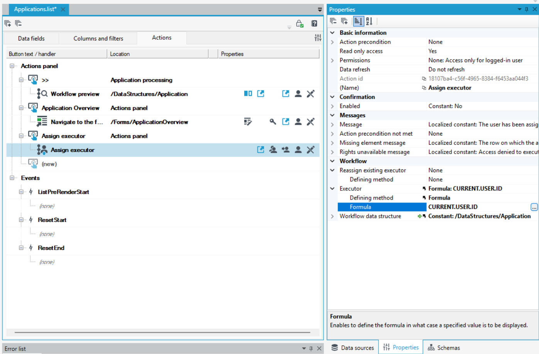Screen dimensions: 539x354
Task: Open the help question-mark icon
Action: [314, 24]
